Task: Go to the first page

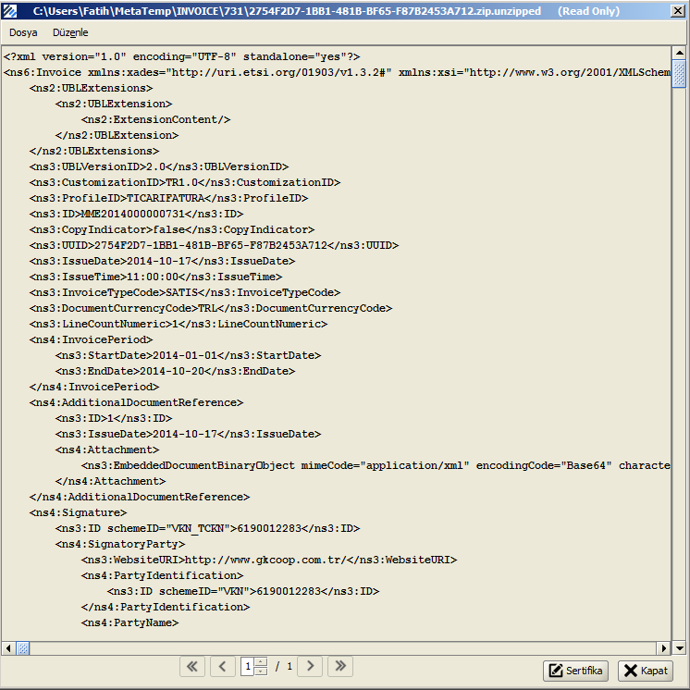Action: 192,666
